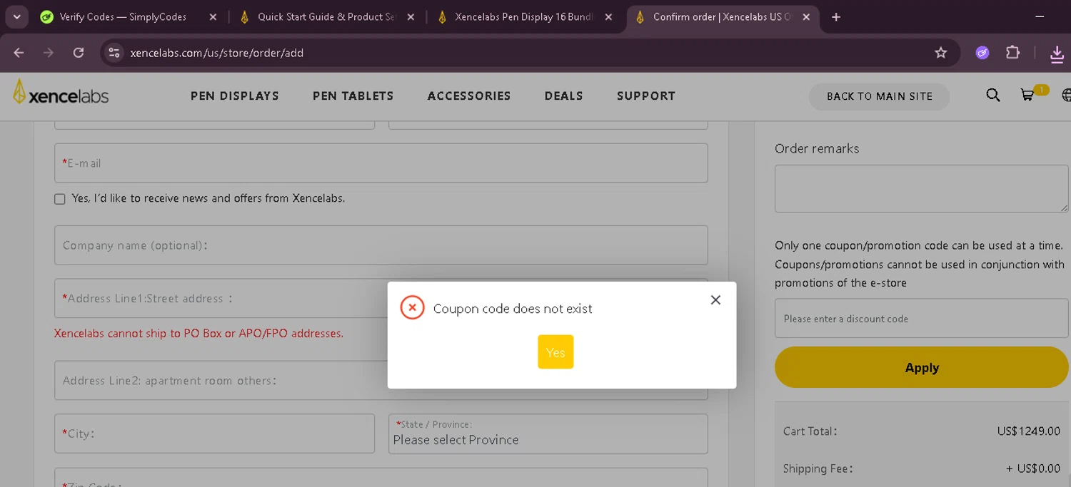Close the Quick Start Guide tab
Viewport: 1071px width, 487px height.
(x=411, y=17)
